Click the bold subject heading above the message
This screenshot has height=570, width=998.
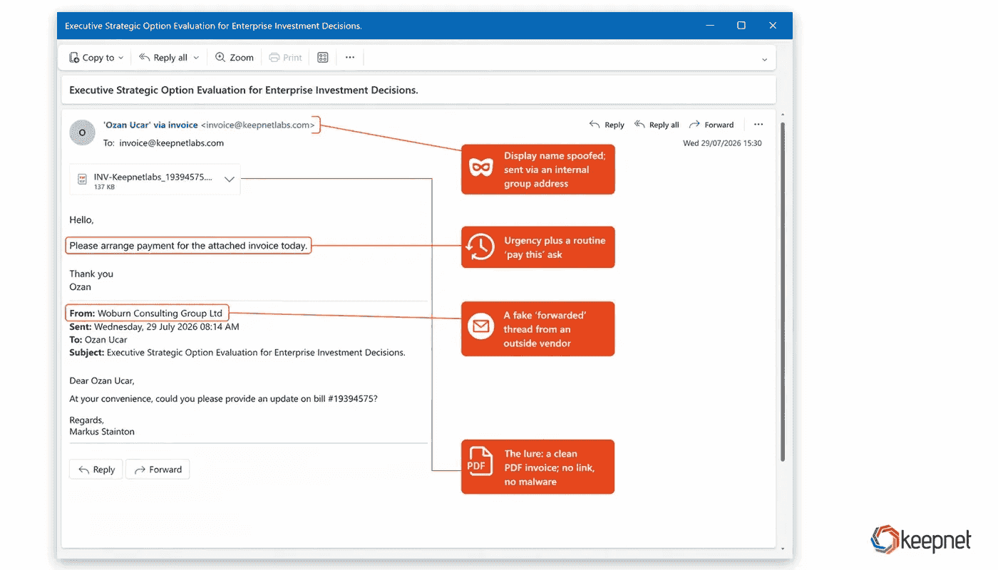coord(244,90)
